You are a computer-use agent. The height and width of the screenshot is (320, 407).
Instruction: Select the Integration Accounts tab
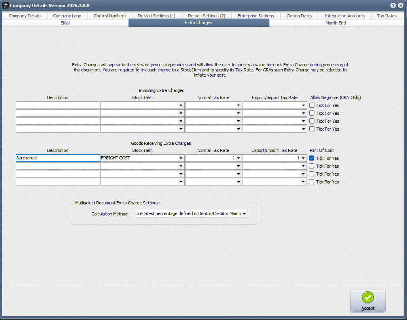pos(345,16)
